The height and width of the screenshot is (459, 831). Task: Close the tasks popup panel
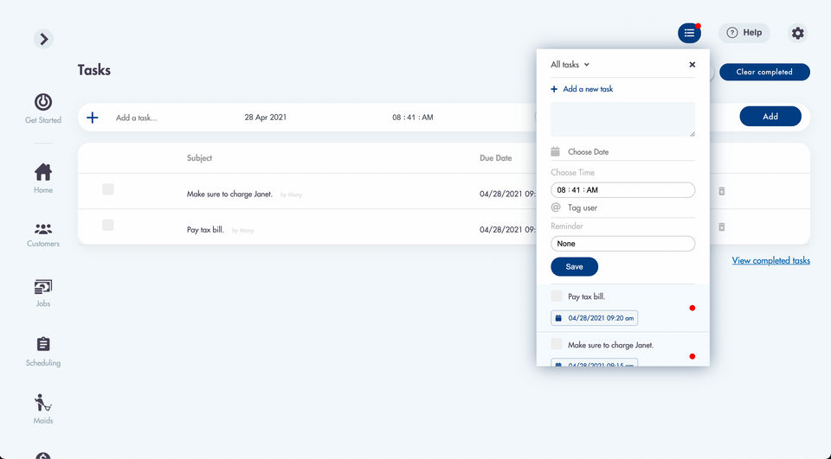[692, 65]
